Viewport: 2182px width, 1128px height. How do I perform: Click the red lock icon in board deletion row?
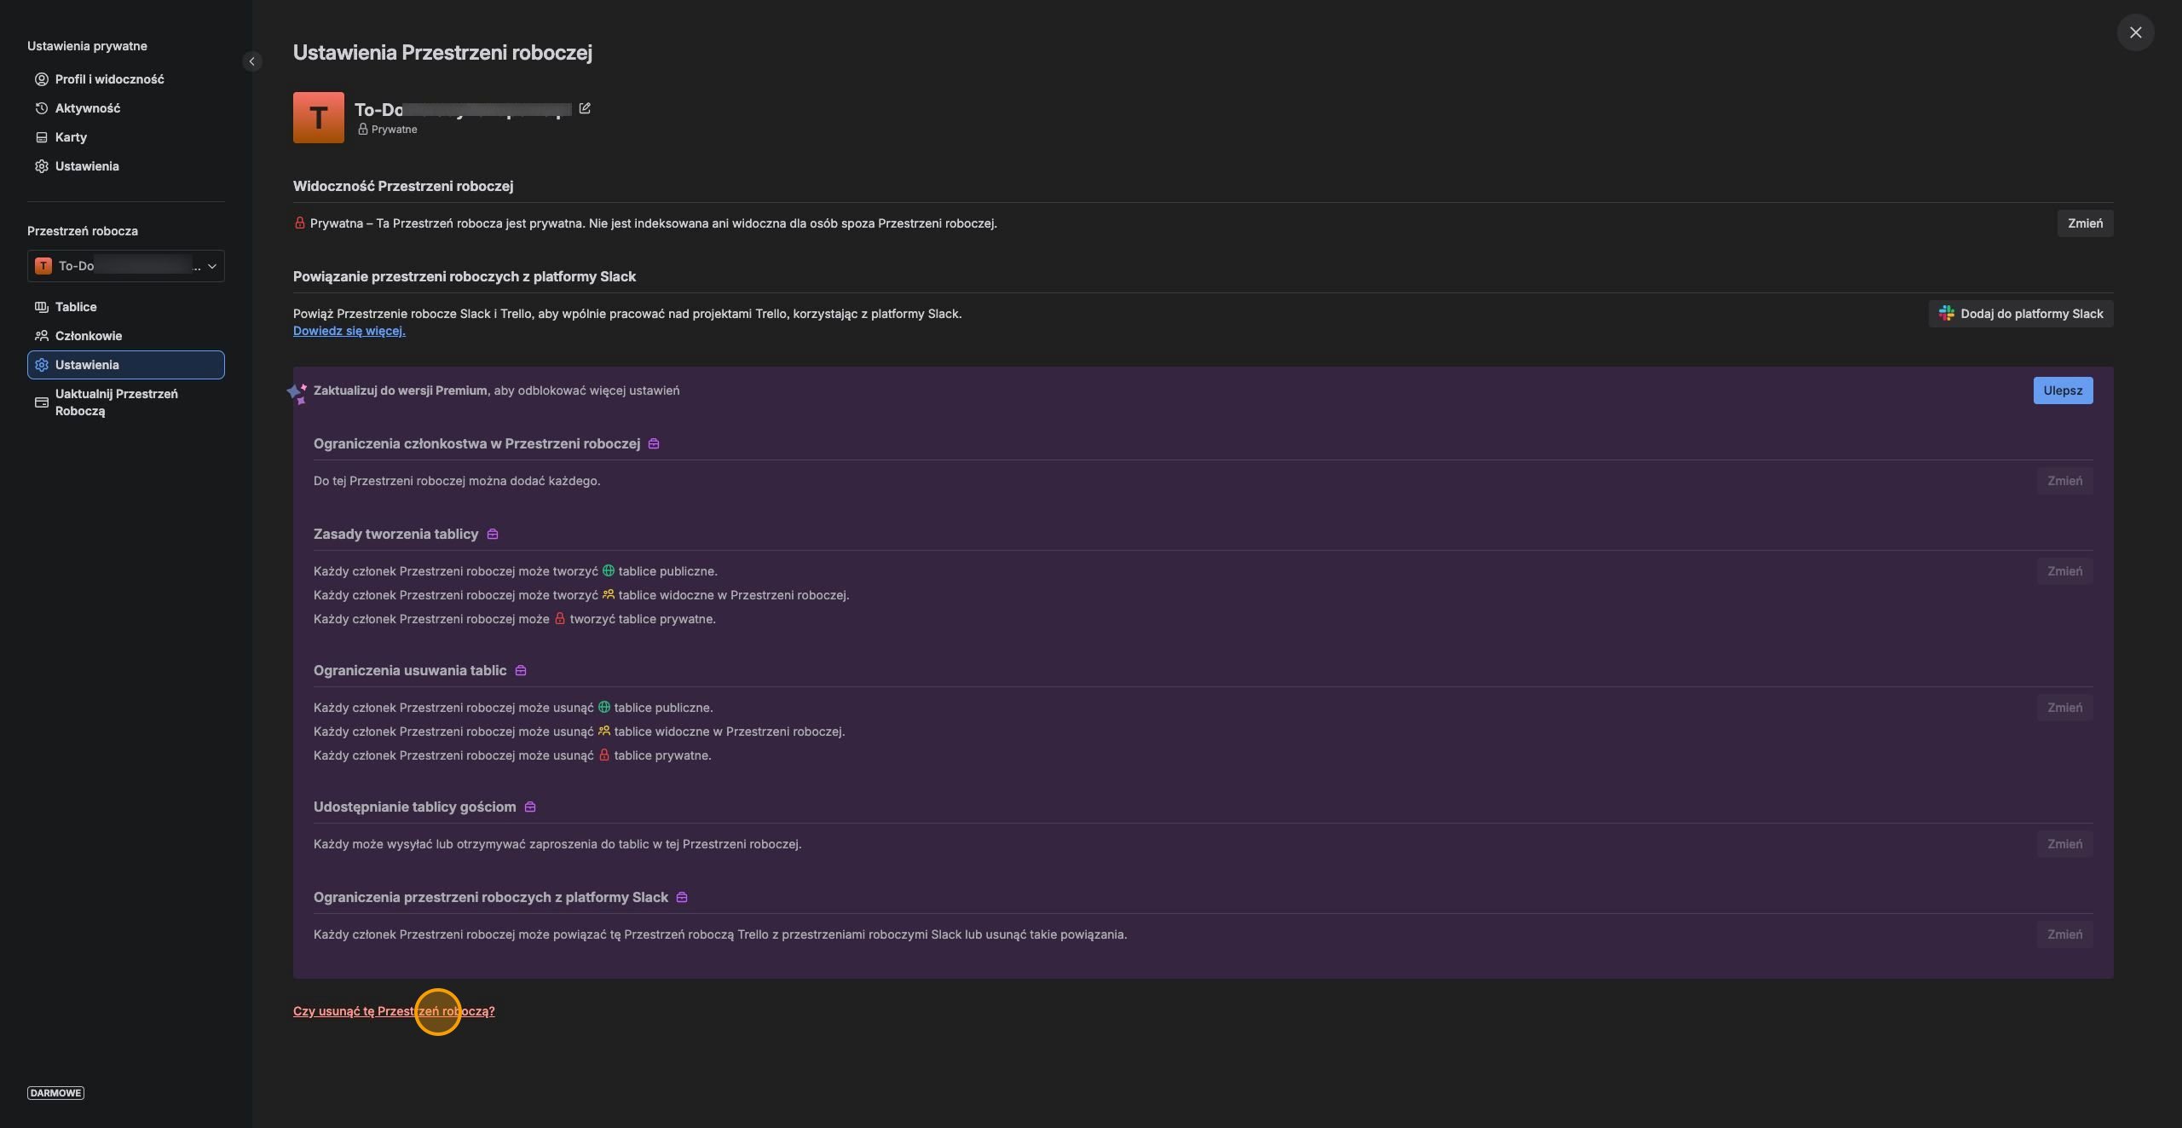(x=604, y=755)
